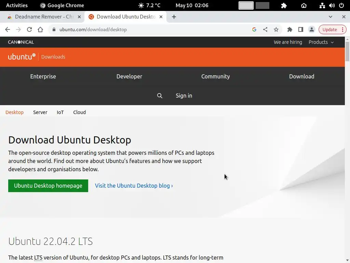Select the first workspace thumbnail in the top panel
The height and width of the screenshot is (263, 350).
coord(246,5)
